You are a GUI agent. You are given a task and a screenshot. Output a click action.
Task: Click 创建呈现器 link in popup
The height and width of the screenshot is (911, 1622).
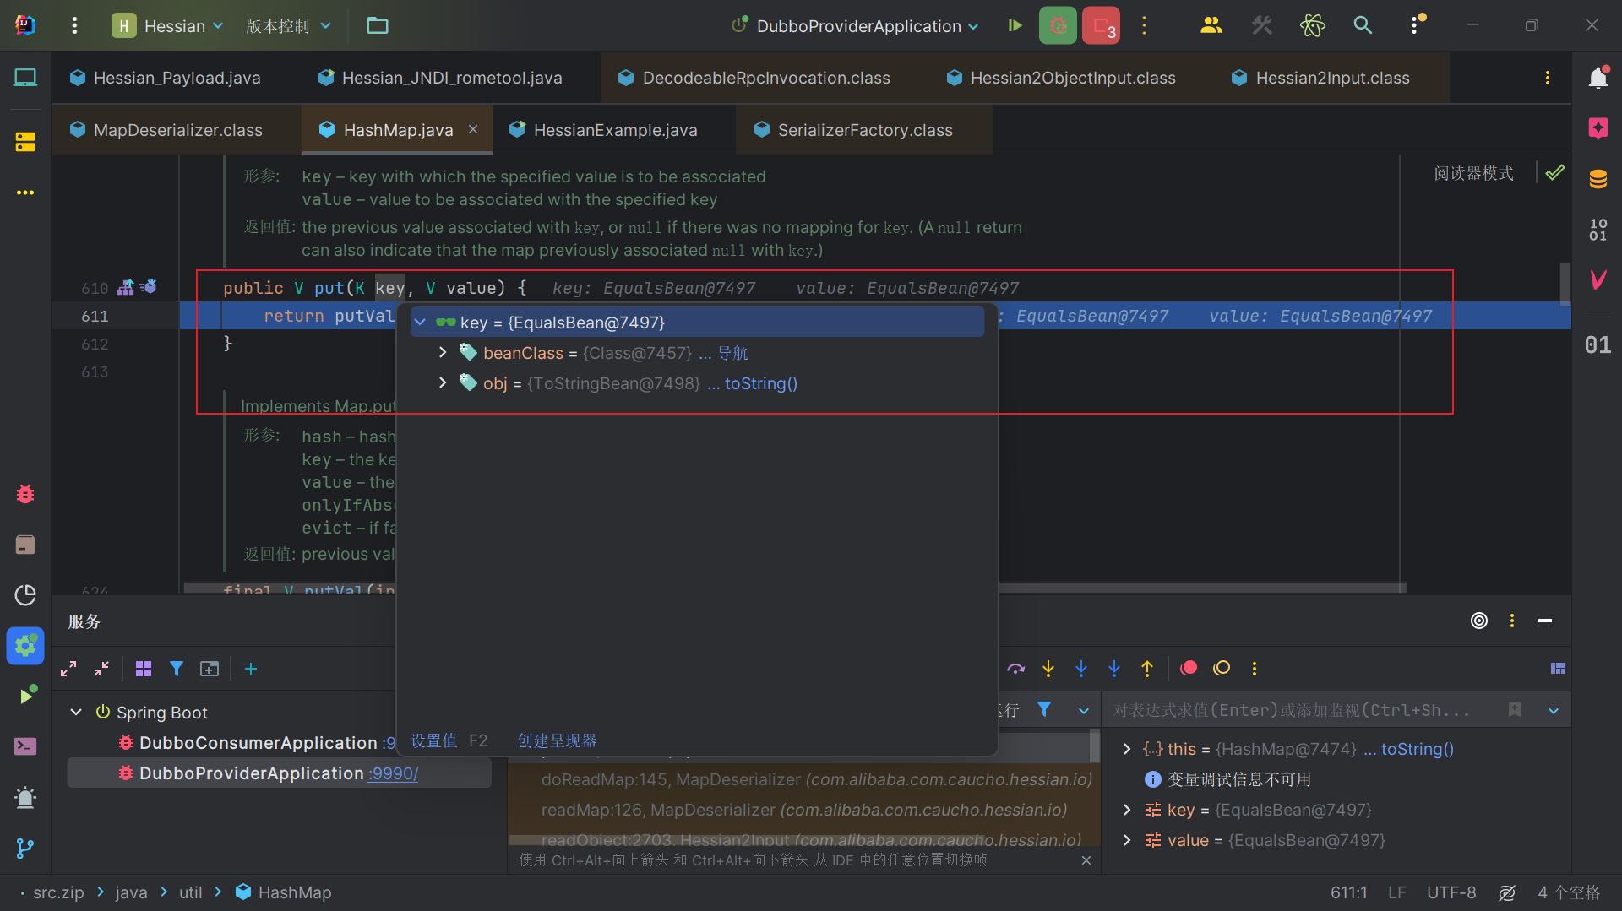click(557, 740)
